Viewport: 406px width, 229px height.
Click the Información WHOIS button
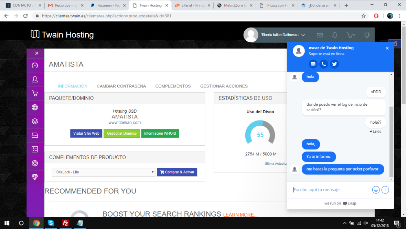pos(160,133)
